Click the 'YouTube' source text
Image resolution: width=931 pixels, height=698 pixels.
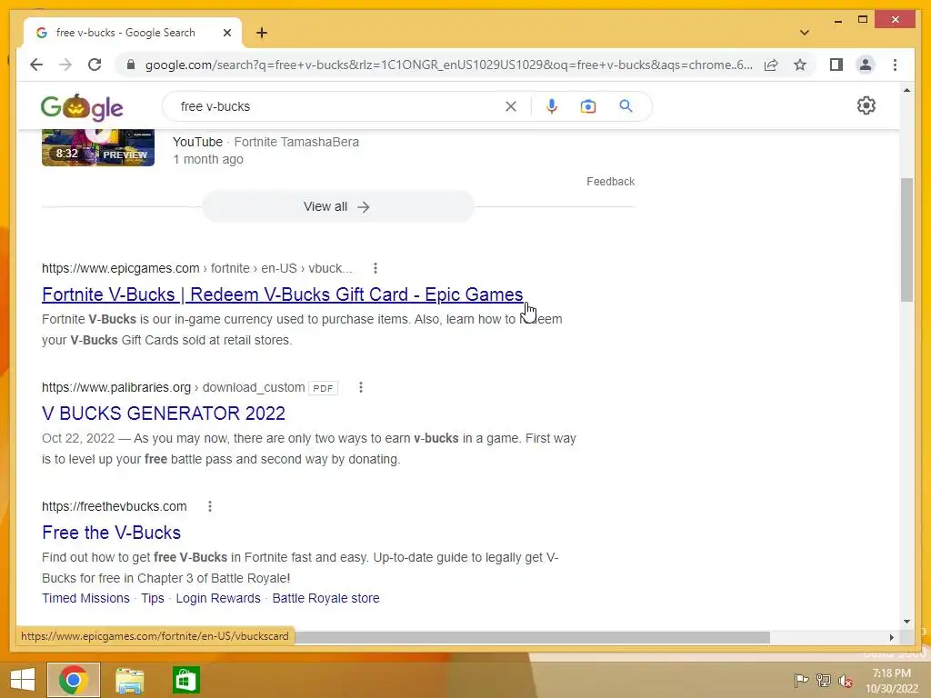(197, 142)
